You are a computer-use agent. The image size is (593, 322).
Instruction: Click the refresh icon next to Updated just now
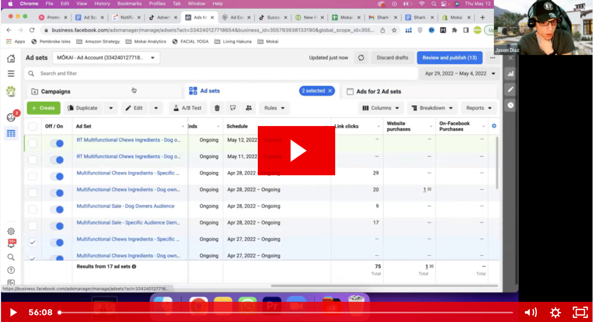coord(361,58)
